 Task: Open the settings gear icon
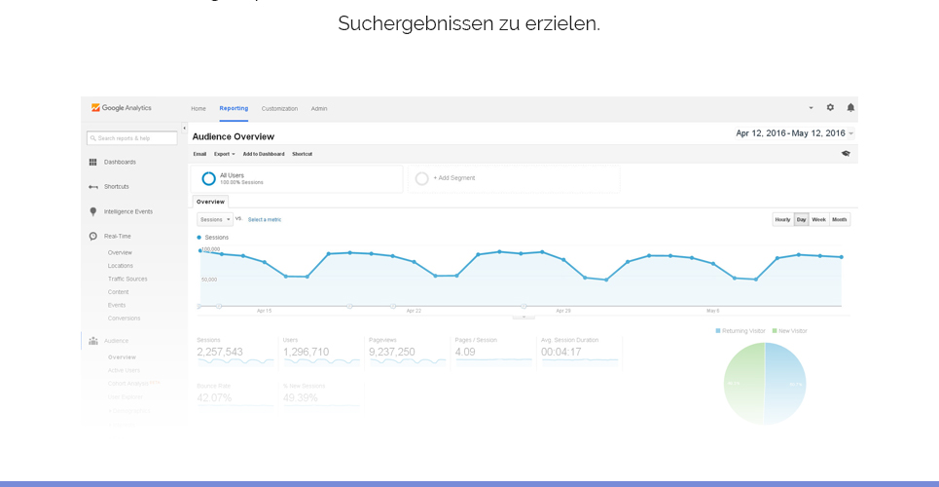pyautogui.click(x=830, y=107)
